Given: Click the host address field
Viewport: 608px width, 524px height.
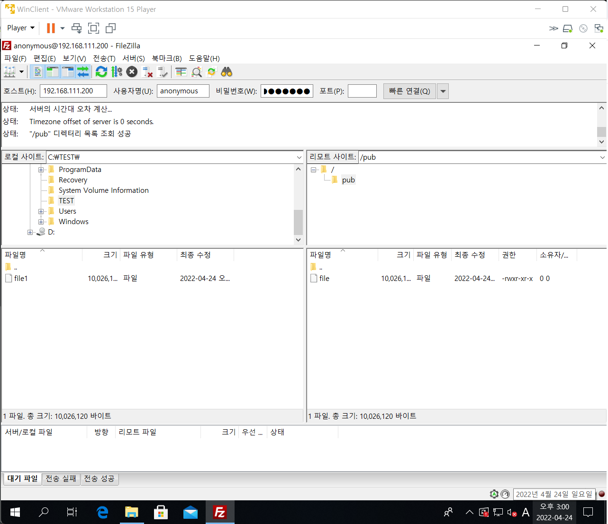Looking at the screenshot, I should 73,91.
